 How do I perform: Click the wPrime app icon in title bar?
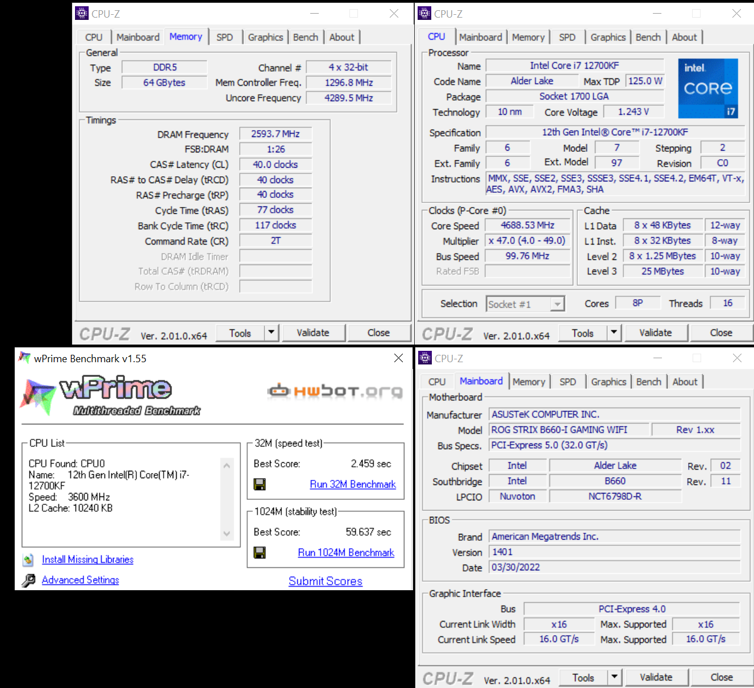point(24,358)
